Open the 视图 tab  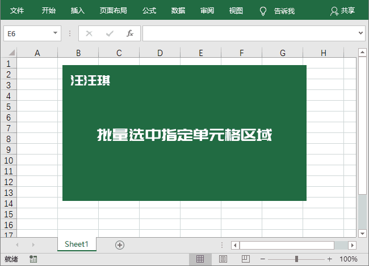pyautogui.click(x=236, y=11)
